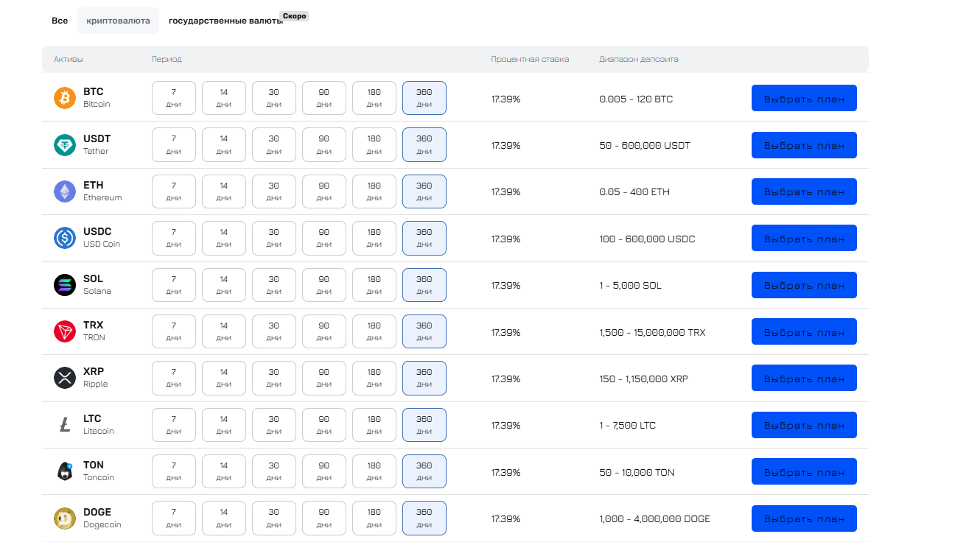Select 180-day period for ETH
The width and height of the screenshot is (969, 545).
tap(374, 191)
